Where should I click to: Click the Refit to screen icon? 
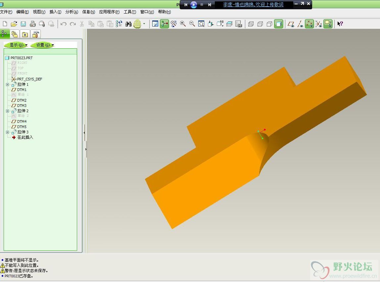201,24
